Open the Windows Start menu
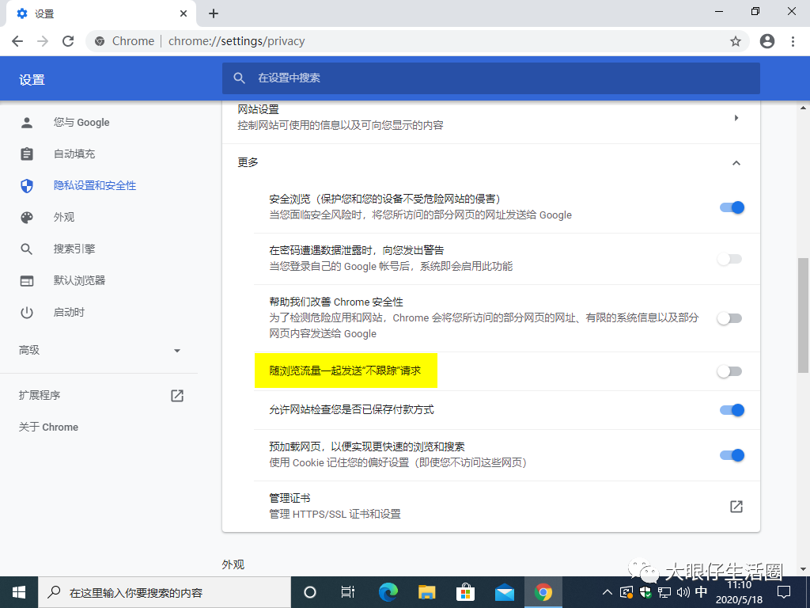 click(19, 592)
